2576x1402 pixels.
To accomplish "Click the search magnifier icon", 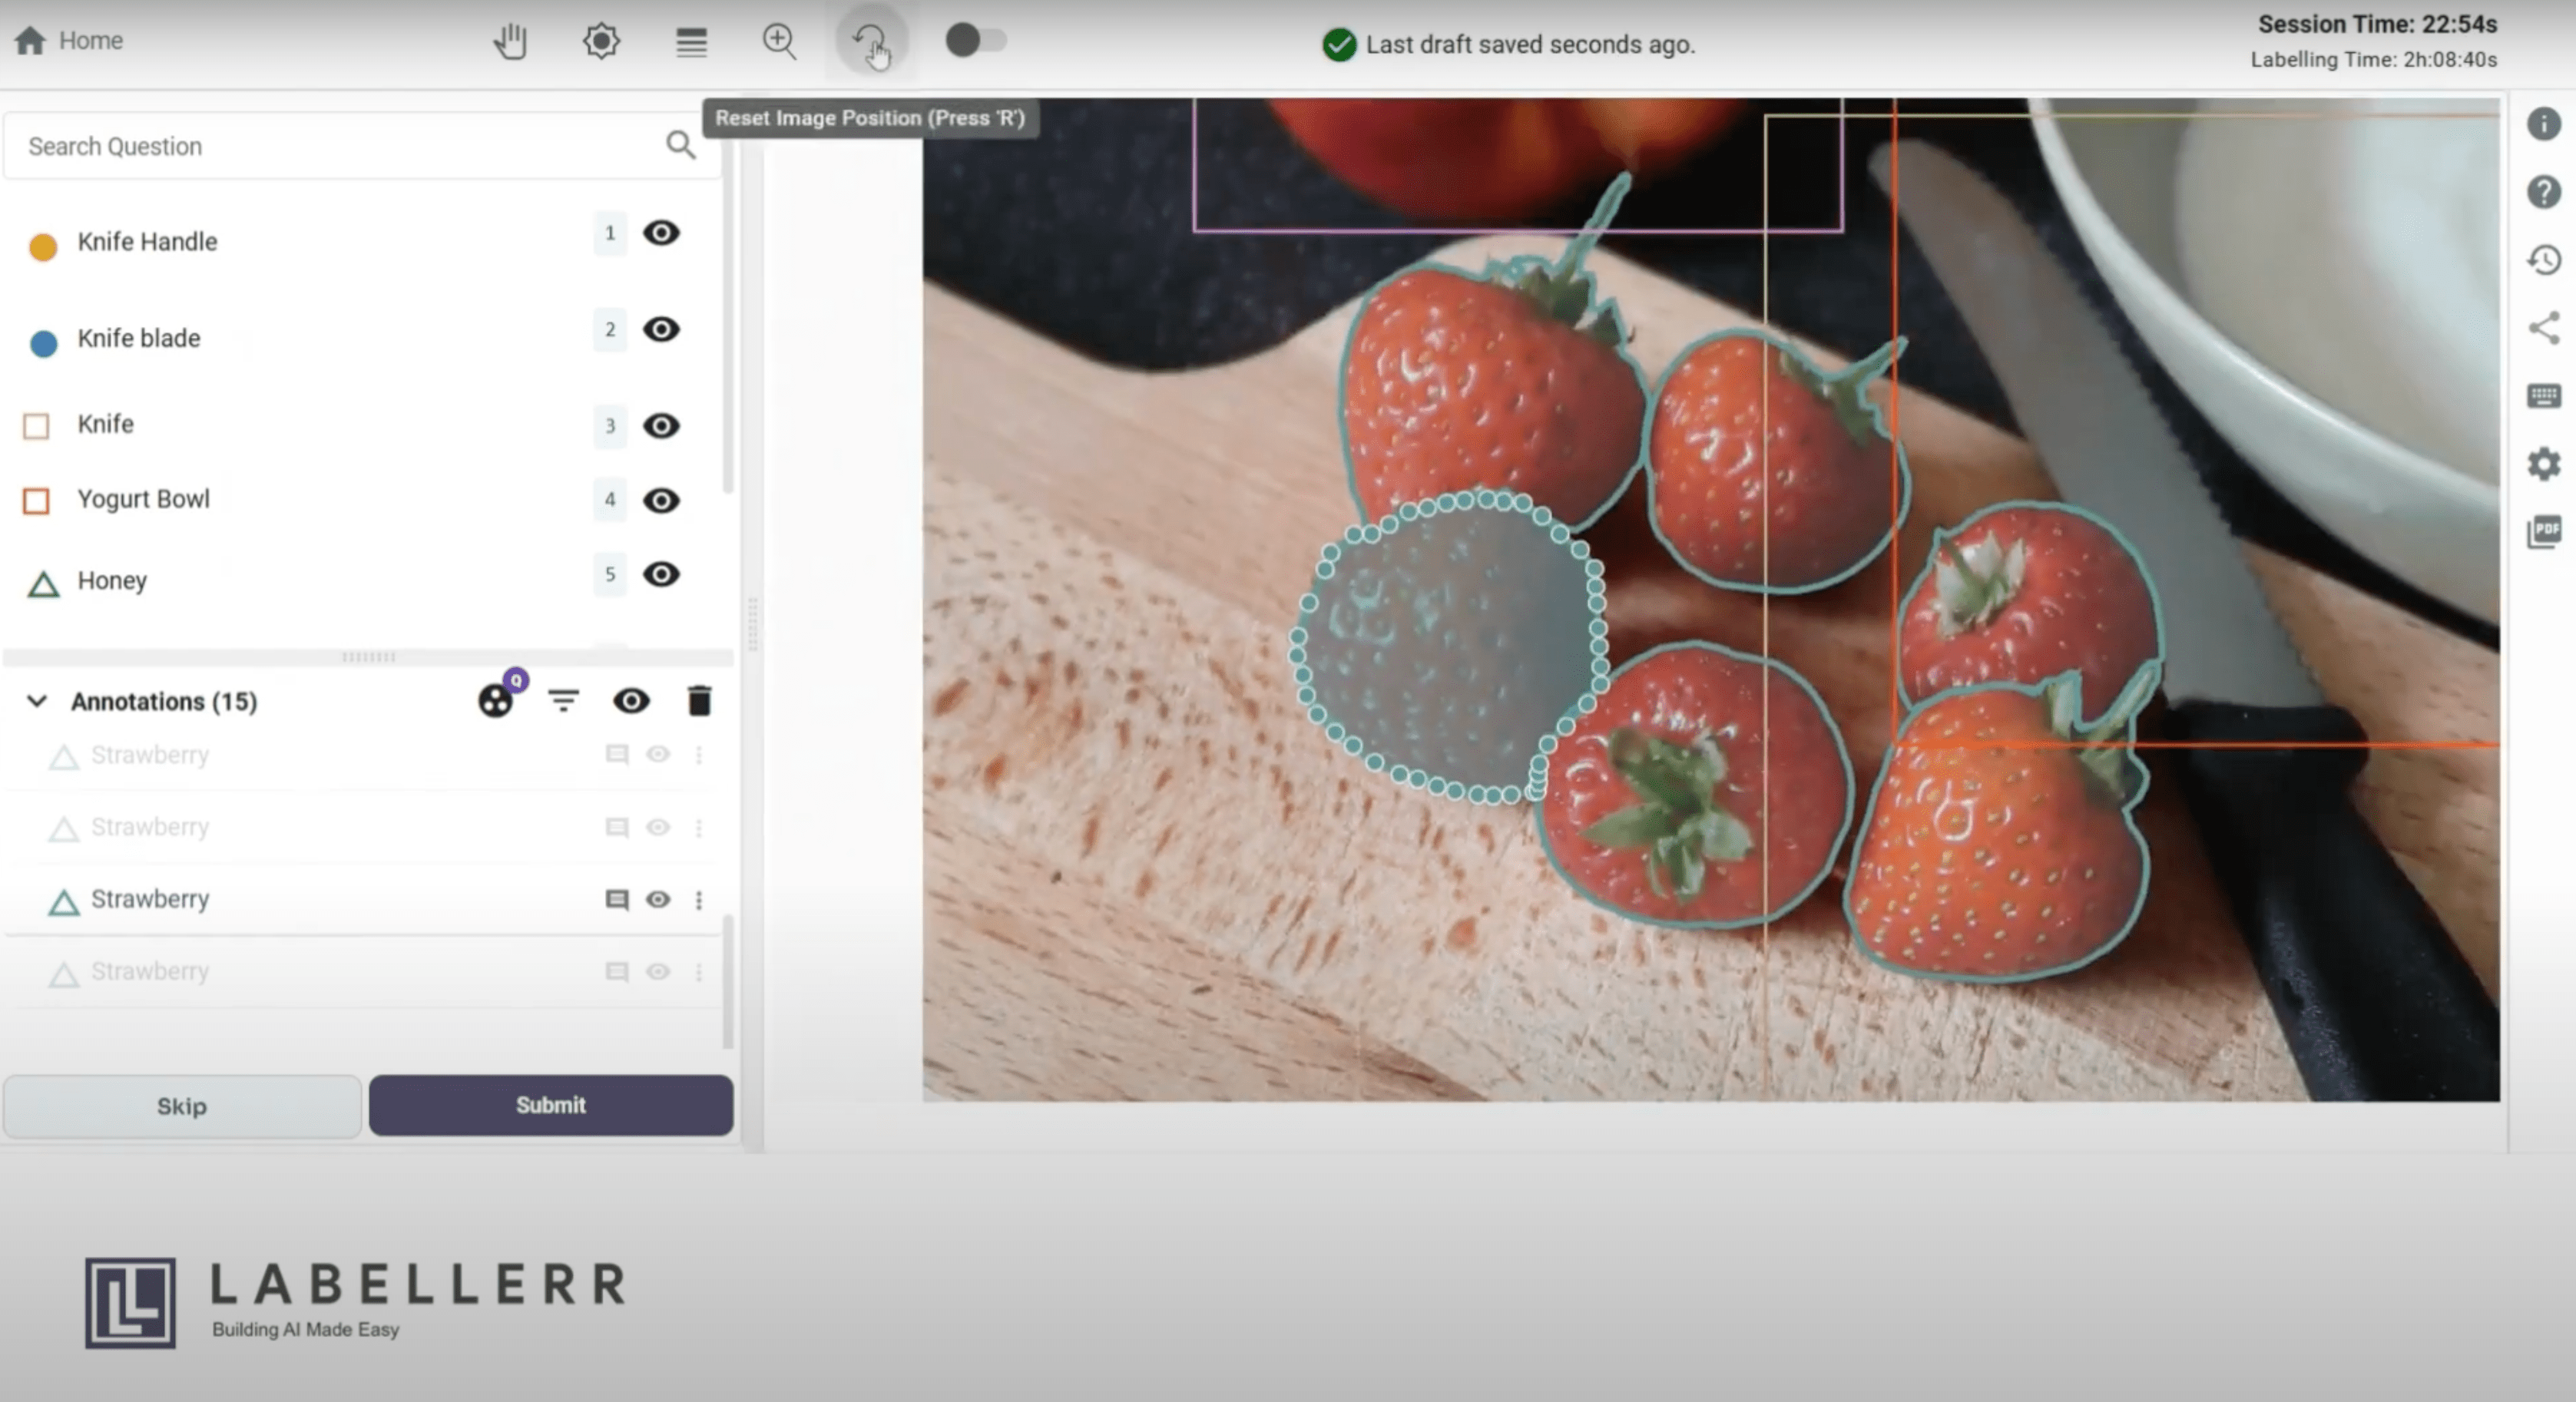I will 681,146.
